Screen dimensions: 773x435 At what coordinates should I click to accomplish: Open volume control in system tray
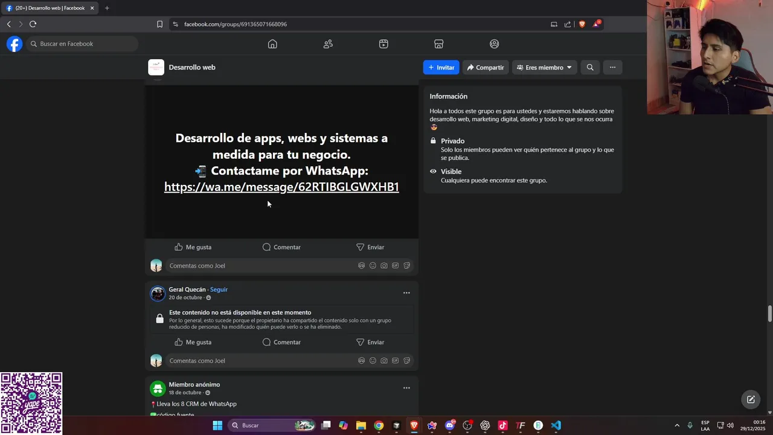pyautogui.click(x=730, y=425)
